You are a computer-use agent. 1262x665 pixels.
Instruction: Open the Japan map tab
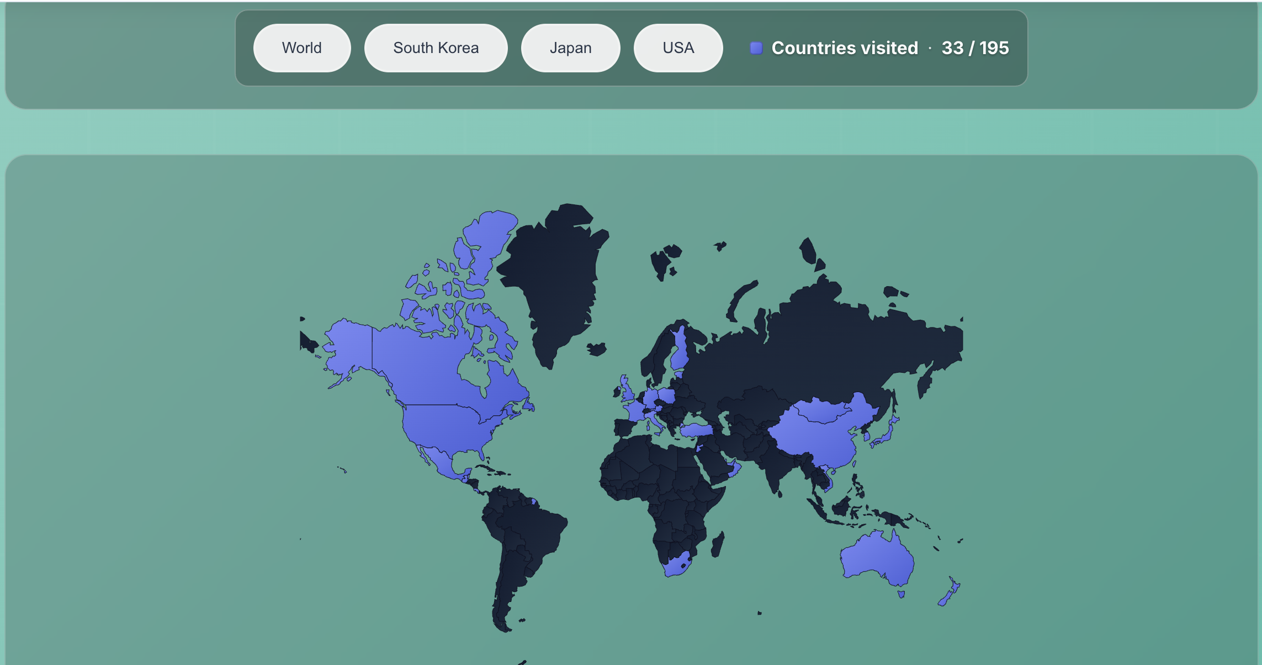pyautogui.click(x=570, y=48)
